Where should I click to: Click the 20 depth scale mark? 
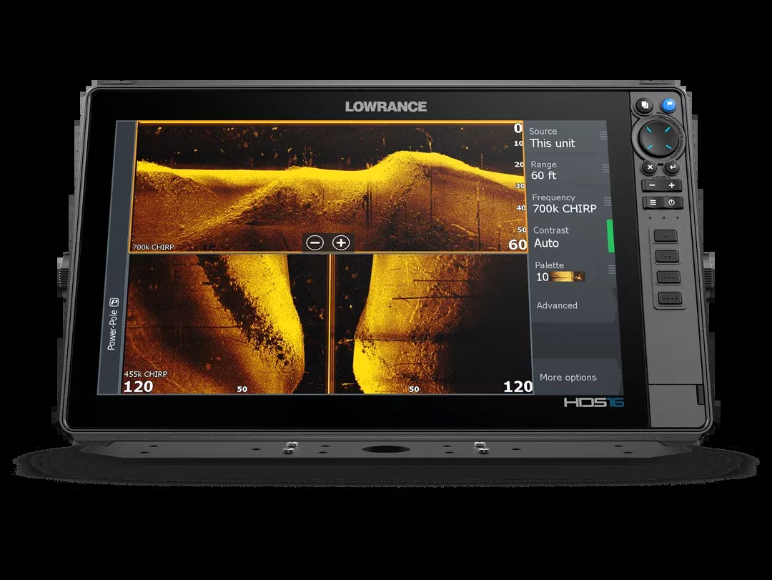[x=520, y=164]
